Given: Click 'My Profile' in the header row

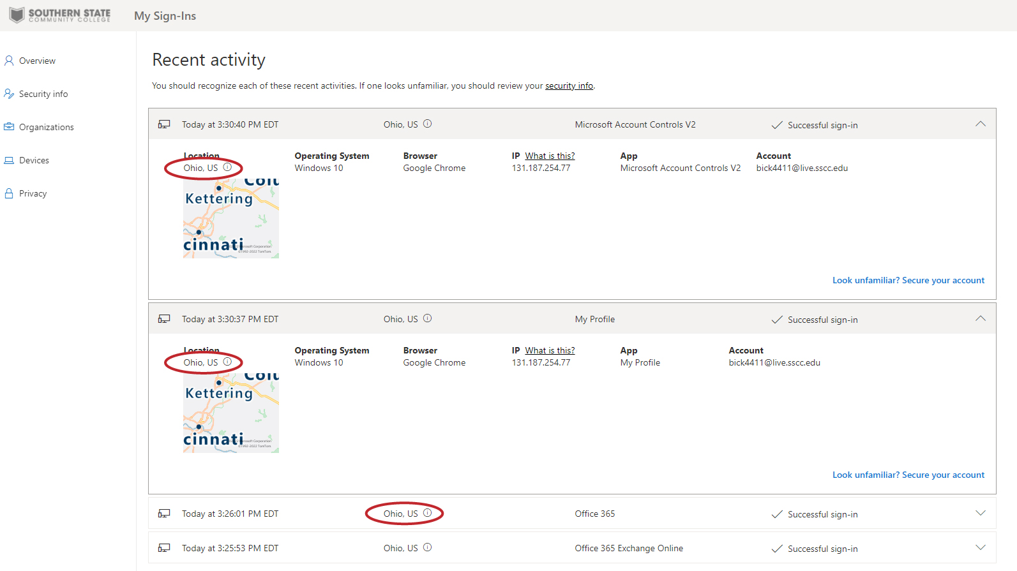Looking at the screenshot, I should click(595, 319).
